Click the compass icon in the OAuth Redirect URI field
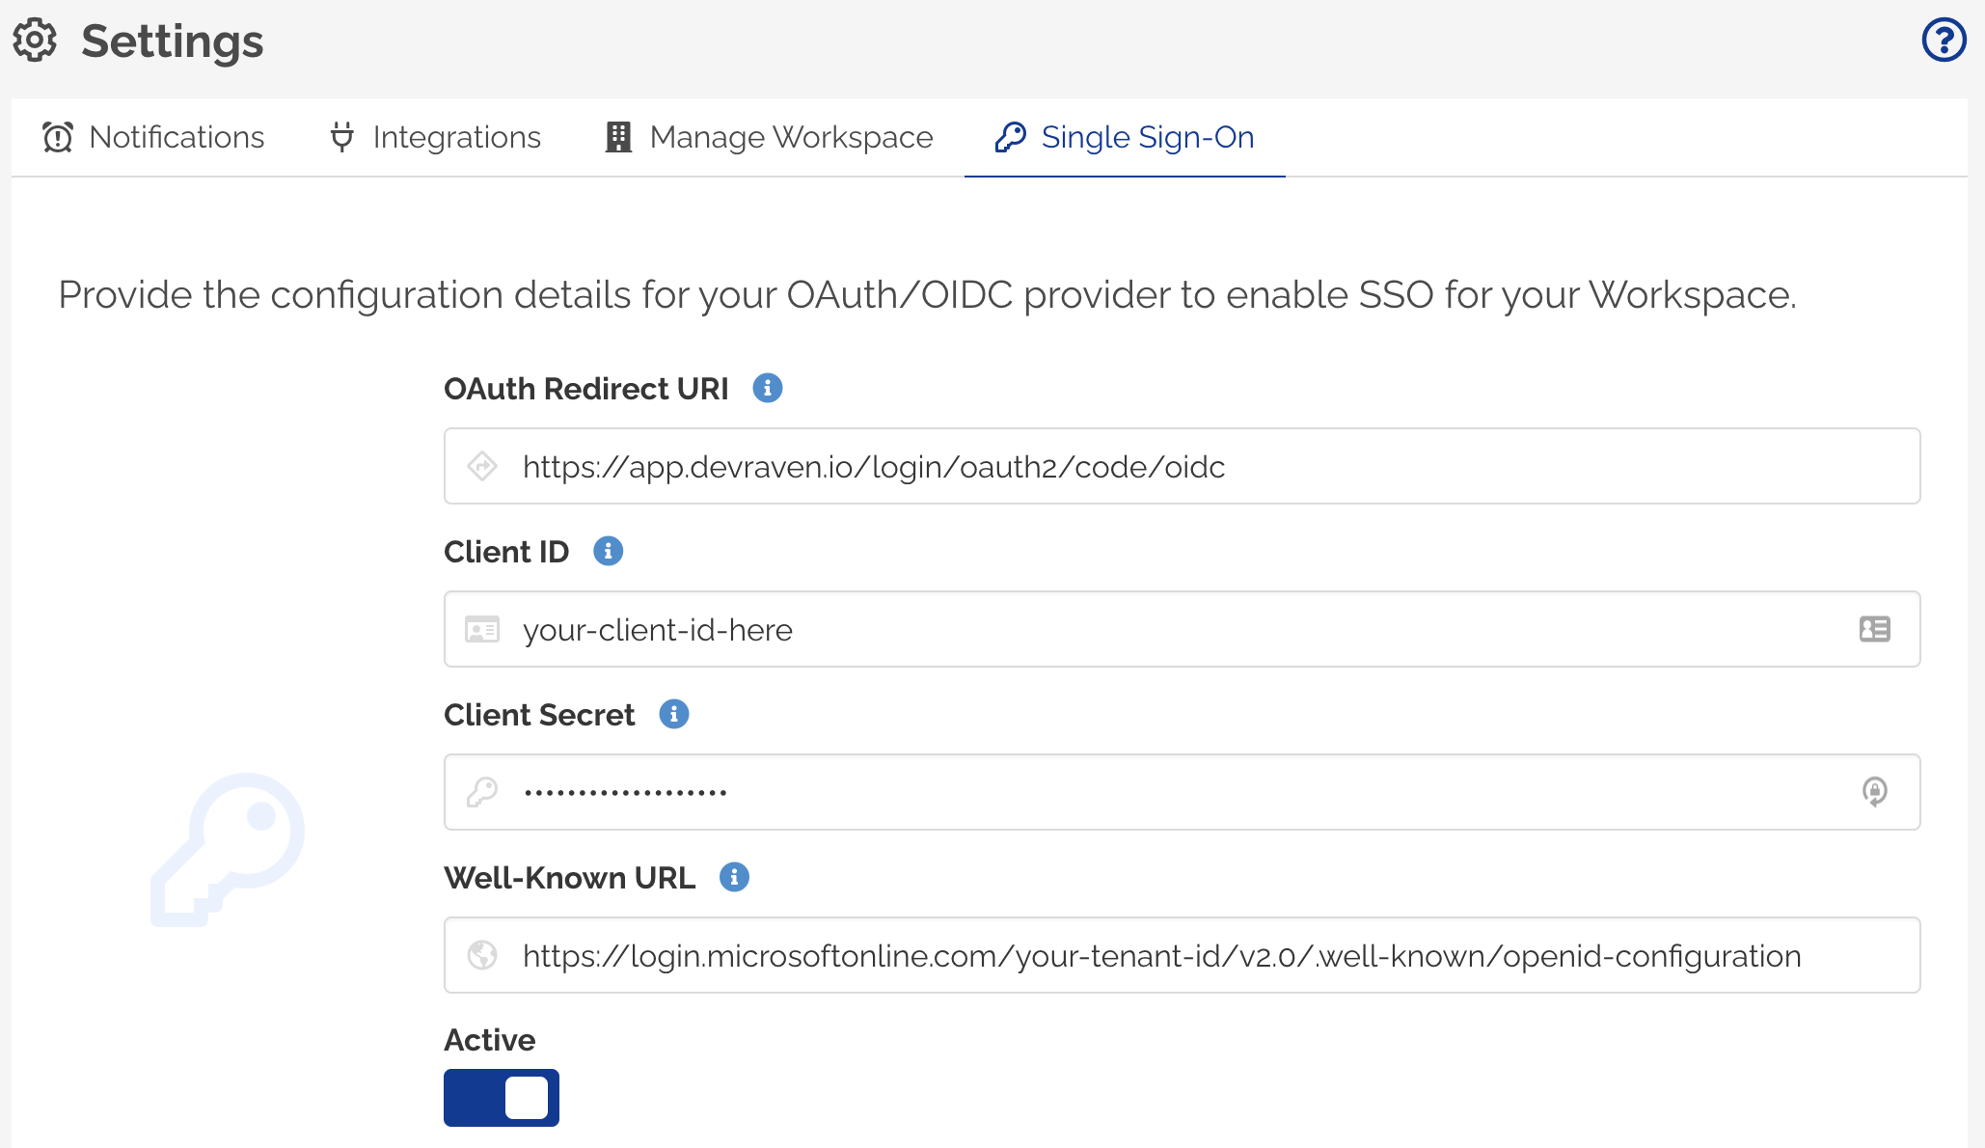The height and width of the screenshot is (1148, 1985). 482,466
